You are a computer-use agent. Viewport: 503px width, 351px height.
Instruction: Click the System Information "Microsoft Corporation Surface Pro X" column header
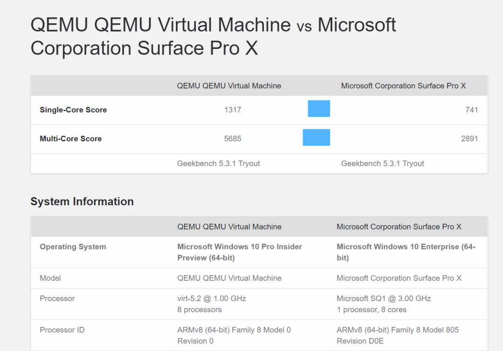coord(399,227)
